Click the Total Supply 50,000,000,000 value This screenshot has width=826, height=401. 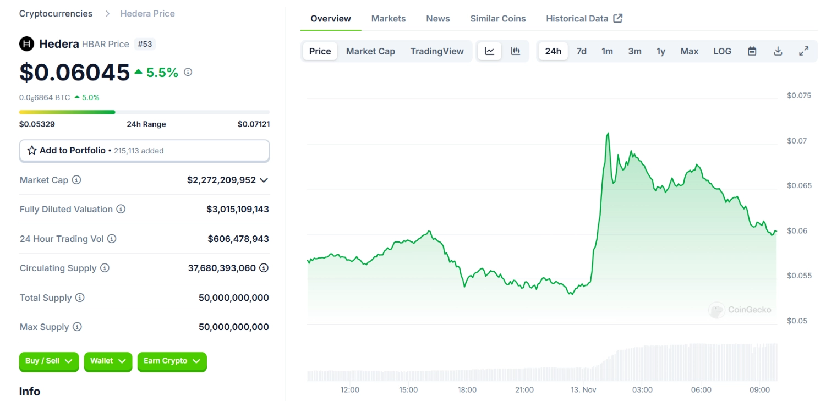234,298
